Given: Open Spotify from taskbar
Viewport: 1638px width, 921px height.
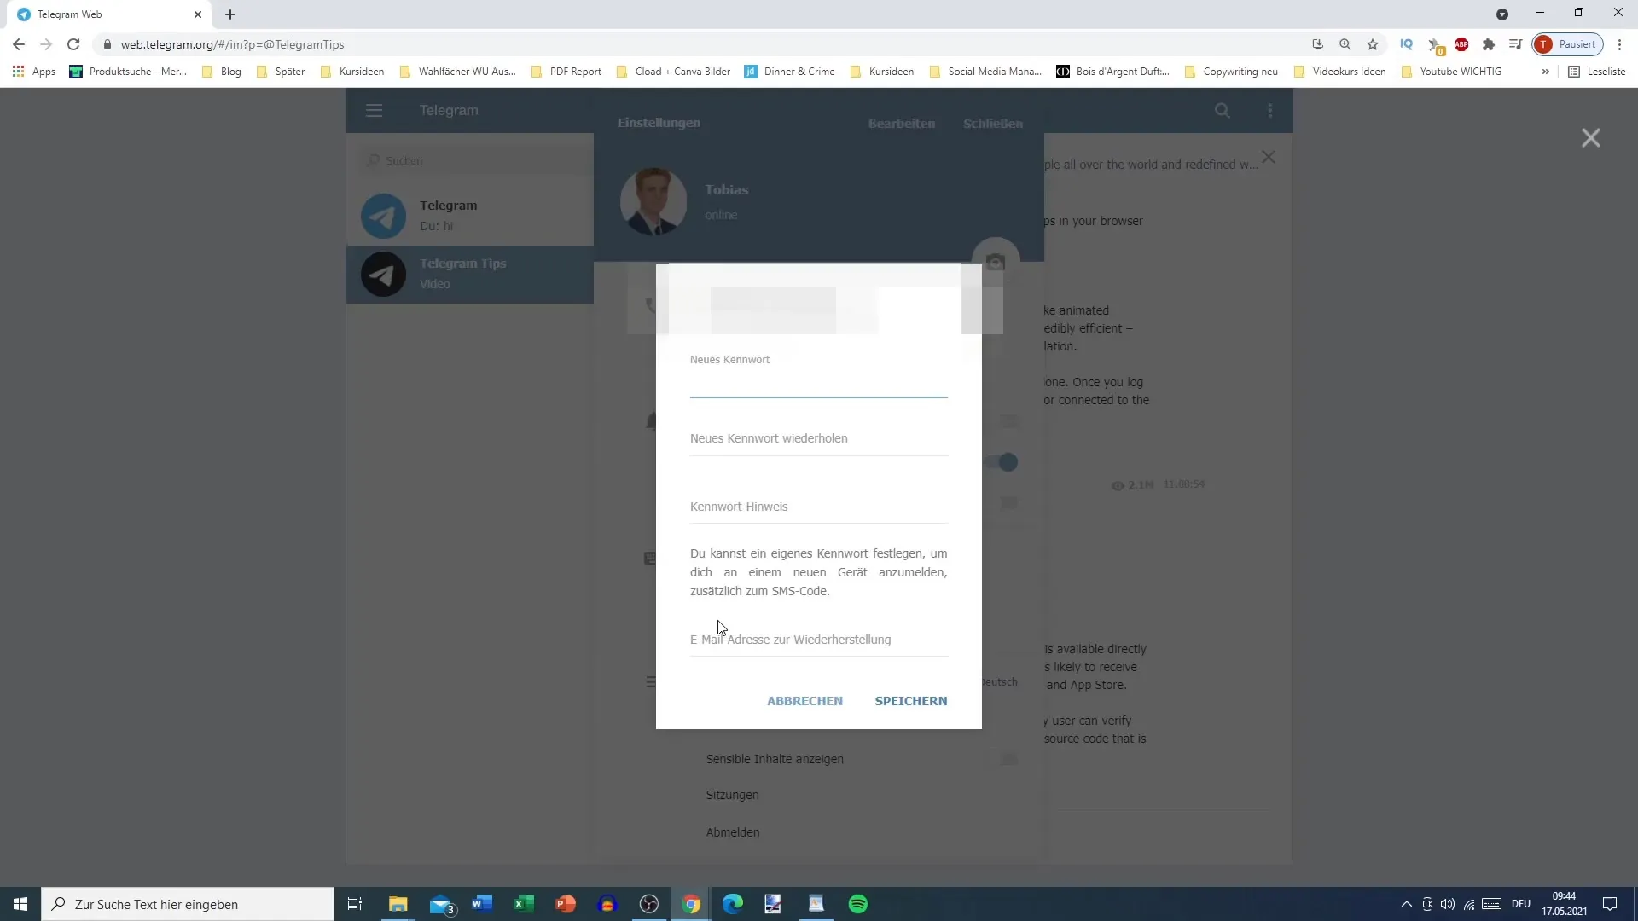Looking at the screenshot, I should tap(858, 904).
